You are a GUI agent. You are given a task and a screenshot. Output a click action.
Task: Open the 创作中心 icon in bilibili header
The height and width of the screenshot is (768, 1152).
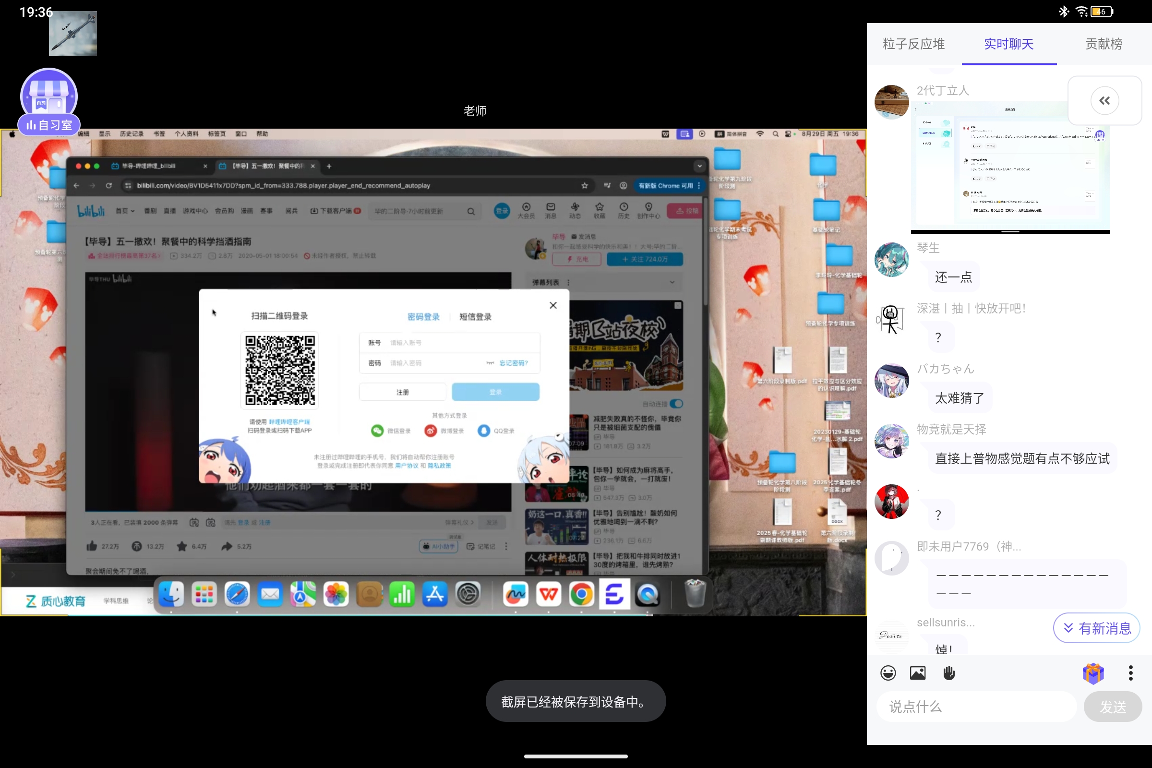[648, 210]
